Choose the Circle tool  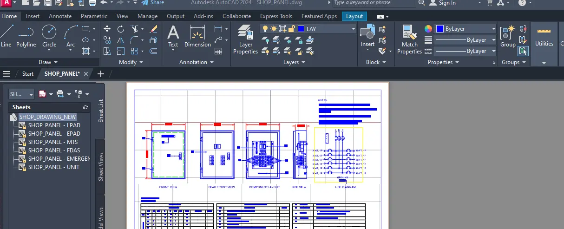49,36
